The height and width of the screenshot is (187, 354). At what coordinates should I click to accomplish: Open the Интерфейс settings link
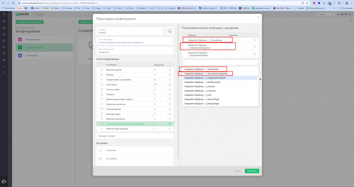click(112, 158)
